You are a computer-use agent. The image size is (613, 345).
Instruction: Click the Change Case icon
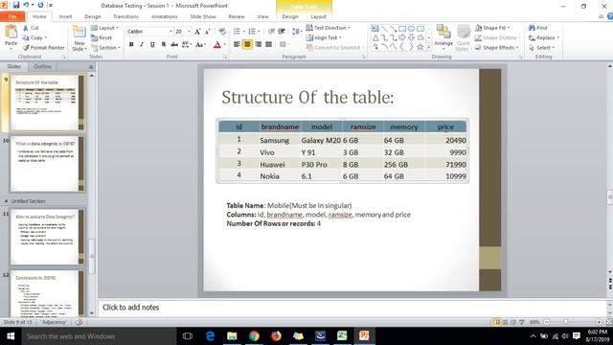pos(200,45)
